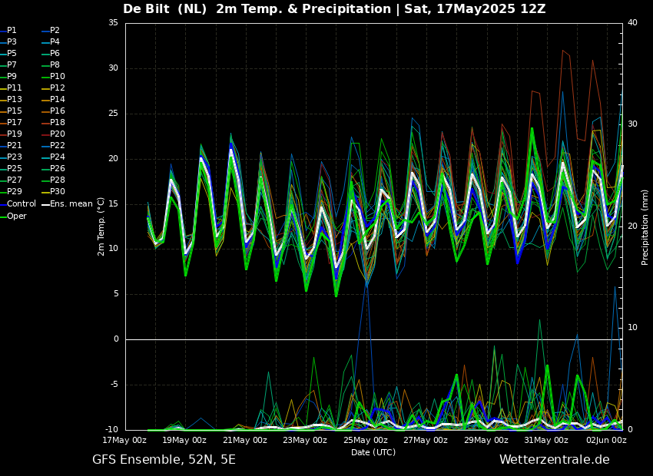Image resolution: width=653 pixels, height=476 pixels.
Task: Click the 17May 00z date tick label
Action: point(124,441)
